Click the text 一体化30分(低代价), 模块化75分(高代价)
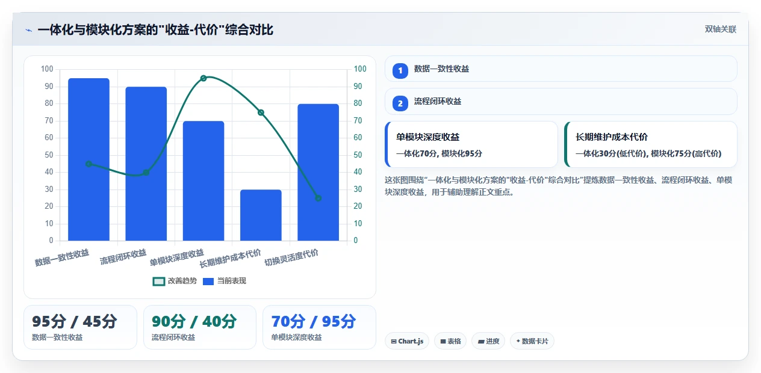This screenshot has height=373, width=761. pos(648,153)
